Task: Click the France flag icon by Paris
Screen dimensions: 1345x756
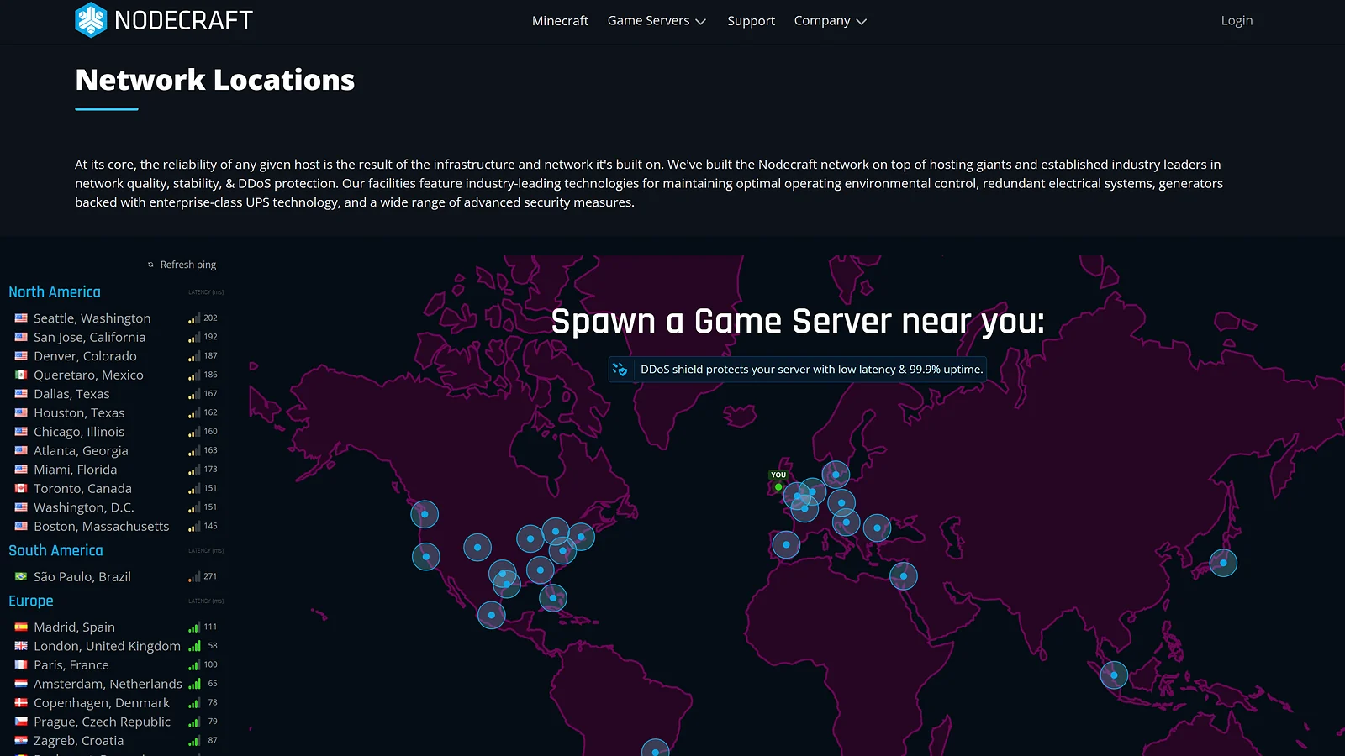Action: [21, 664]
